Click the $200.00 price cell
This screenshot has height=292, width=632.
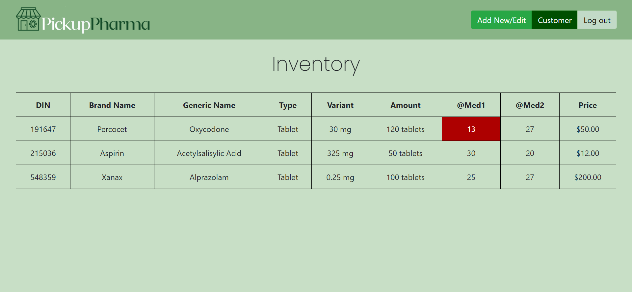588,177
